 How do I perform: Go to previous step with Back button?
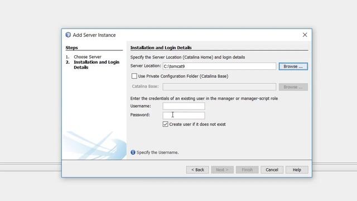(x=197, y=170)
